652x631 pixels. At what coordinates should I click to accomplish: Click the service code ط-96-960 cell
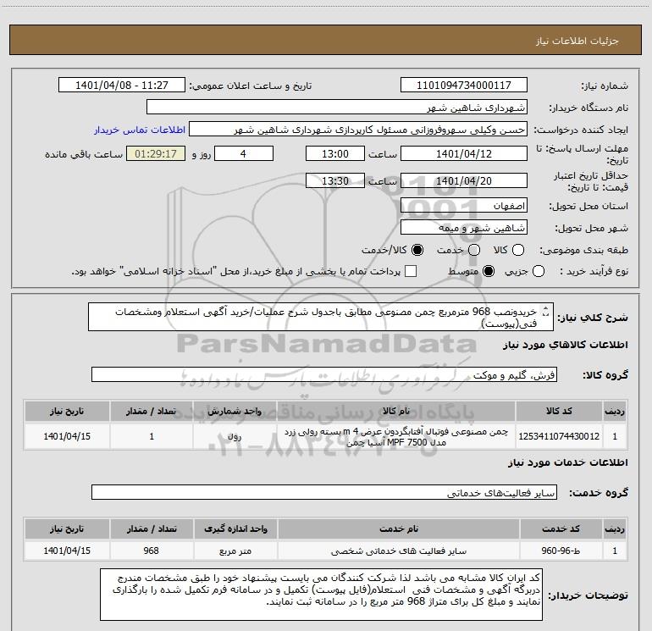click(x=561, y=551)
